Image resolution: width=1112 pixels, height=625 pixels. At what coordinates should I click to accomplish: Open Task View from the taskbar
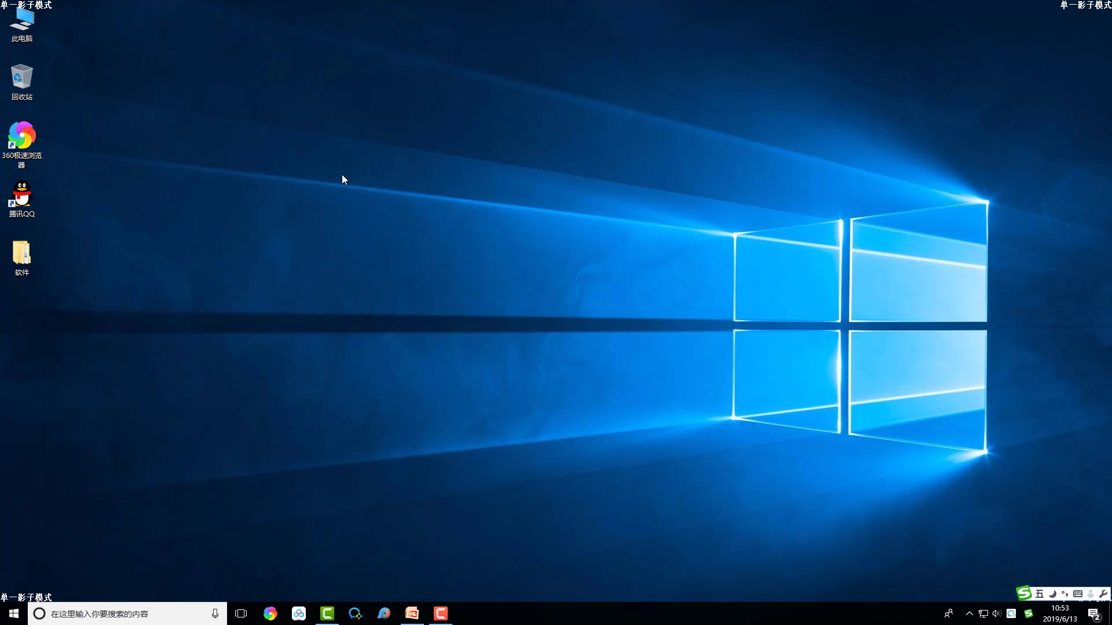241,613
